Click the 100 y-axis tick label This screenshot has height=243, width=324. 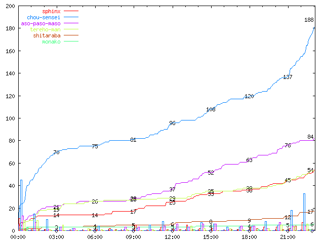click(9, 118)
